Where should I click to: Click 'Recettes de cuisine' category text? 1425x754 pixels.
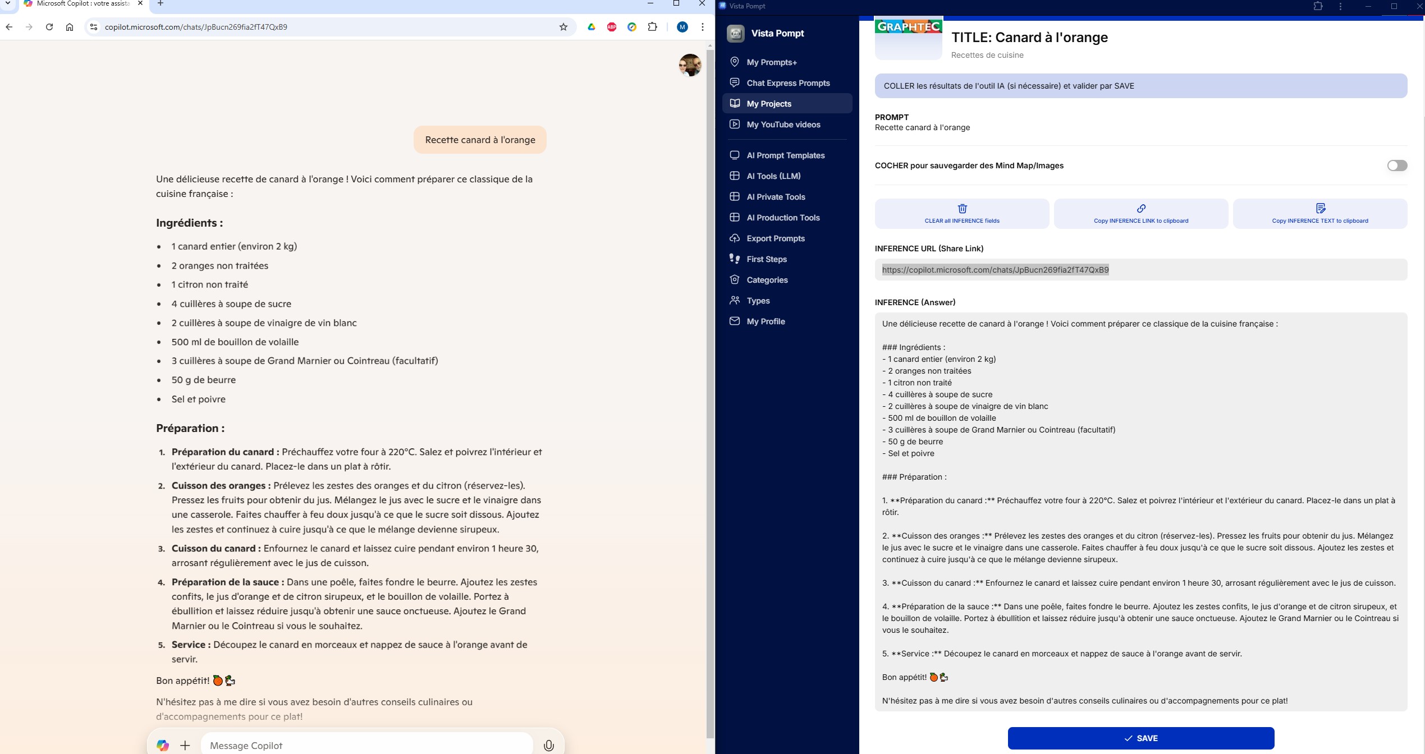pyautogui.click(x=987, y=55)
